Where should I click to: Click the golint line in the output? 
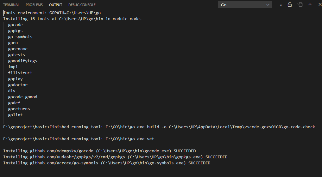[x=15, y=115]
